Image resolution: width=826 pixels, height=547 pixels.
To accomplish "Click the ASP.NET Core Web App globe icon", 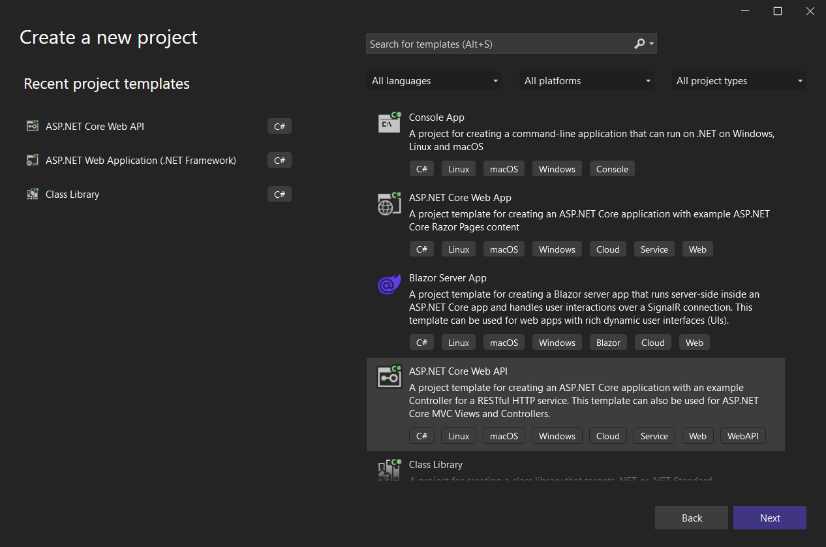I will pos(389,204).
